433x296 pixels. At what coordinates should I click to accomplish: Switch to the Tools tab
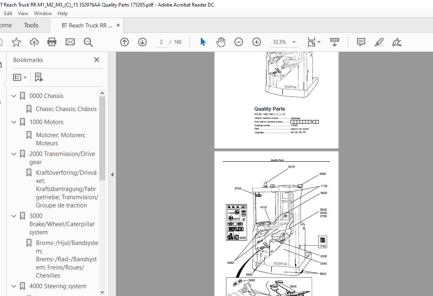[x=31, y=25]
